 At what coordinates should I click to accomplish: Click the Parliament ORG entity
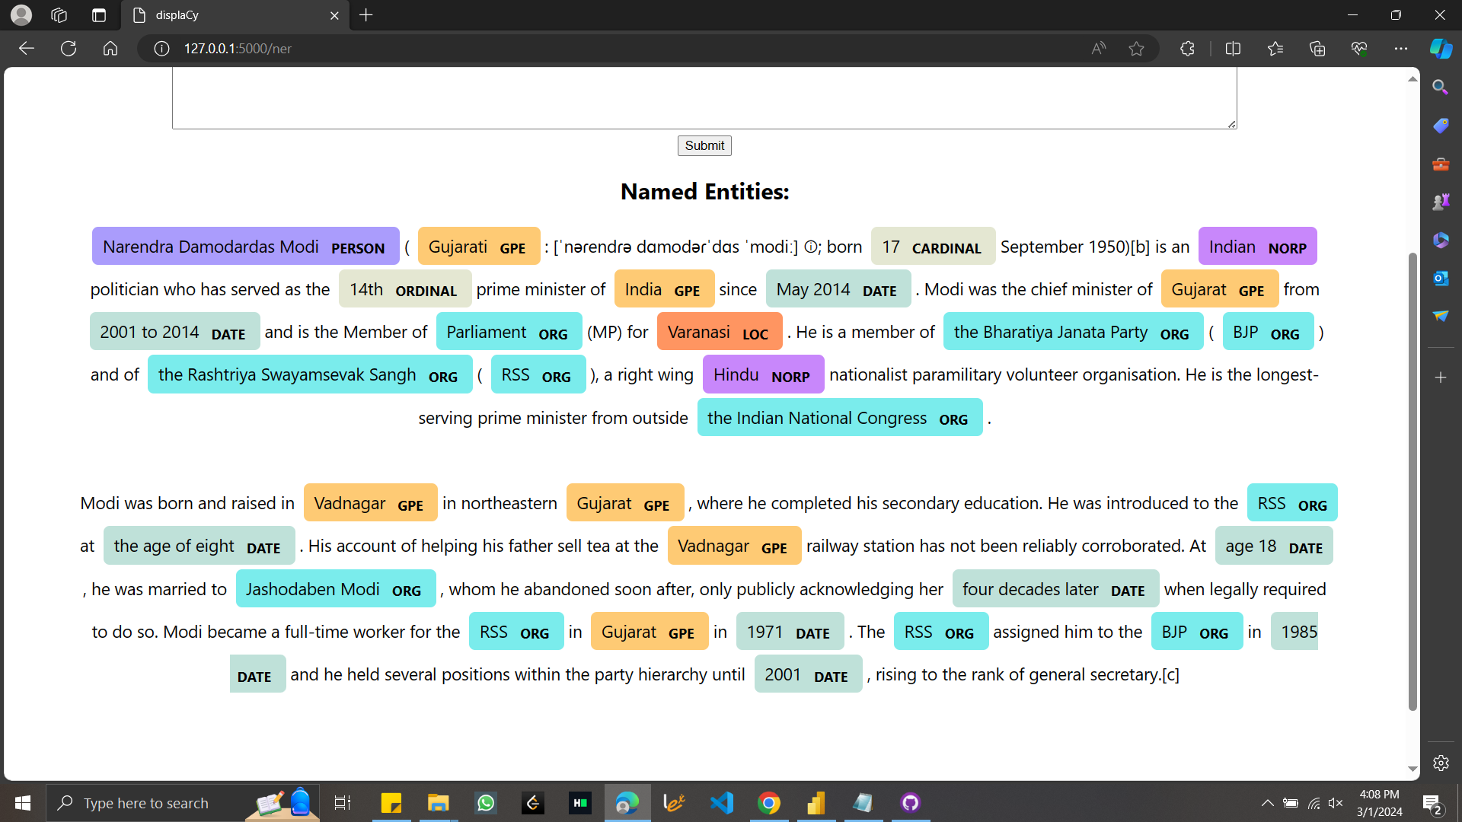pyautogui.click(x=509, y=332)
